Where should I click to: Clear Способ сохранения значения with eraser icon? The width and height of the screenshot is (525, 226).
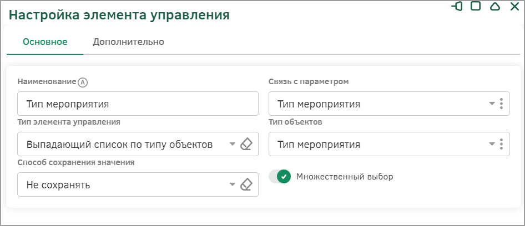246,184
